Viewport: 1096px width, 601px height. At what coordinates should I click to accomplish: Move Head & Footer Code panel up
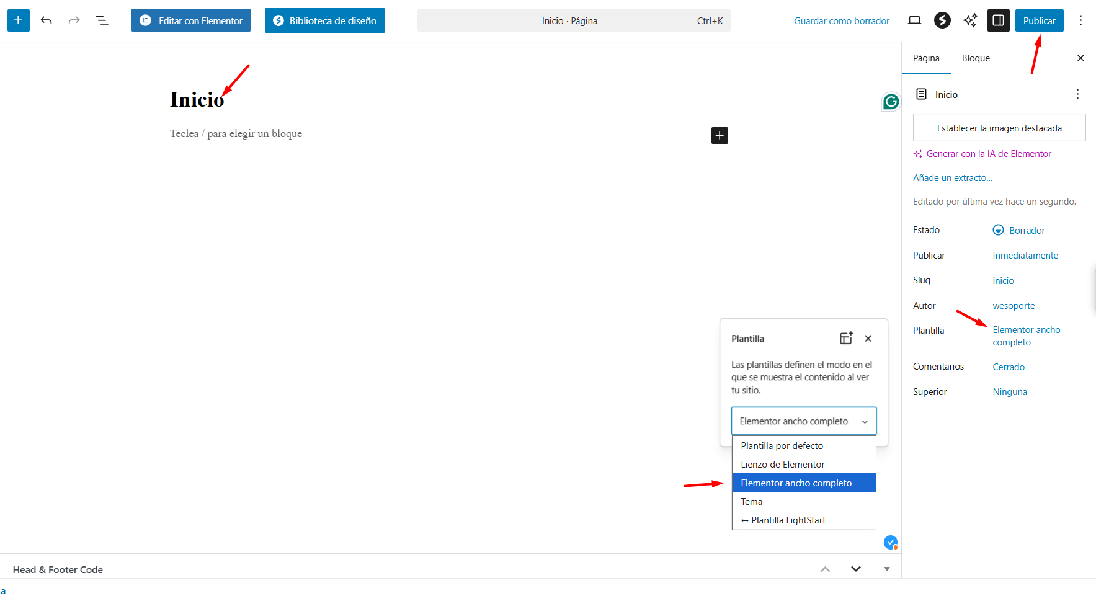pyautogui.click(x=825, y=569)
